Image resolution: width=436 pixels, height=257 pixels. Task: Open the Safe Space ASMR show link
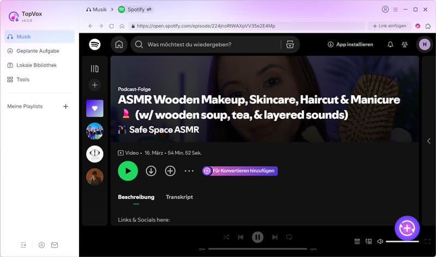click(164, 130)
